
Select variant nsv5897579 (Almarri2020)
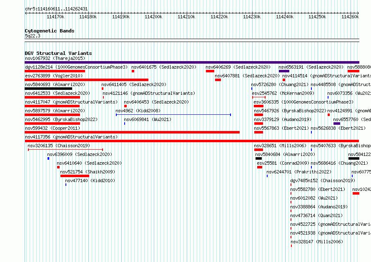55,111
